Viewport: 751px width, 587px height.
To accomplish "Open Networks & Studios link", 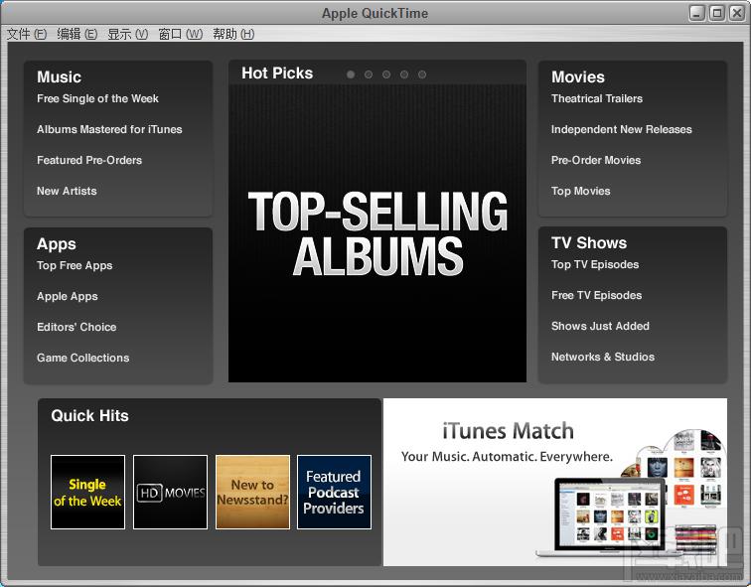I will tap(603, 357).
